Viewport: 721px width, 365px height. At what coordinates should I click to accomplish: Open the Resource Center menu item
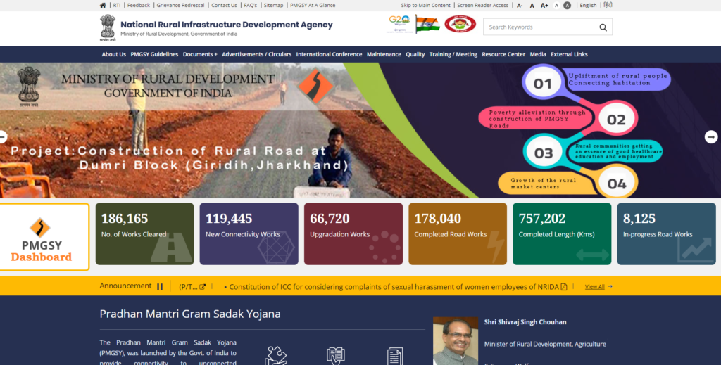[x=503, y=54]
